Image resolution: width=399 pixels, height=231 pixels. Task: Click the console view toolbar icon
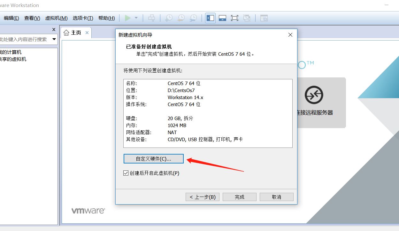pos(264,18)
